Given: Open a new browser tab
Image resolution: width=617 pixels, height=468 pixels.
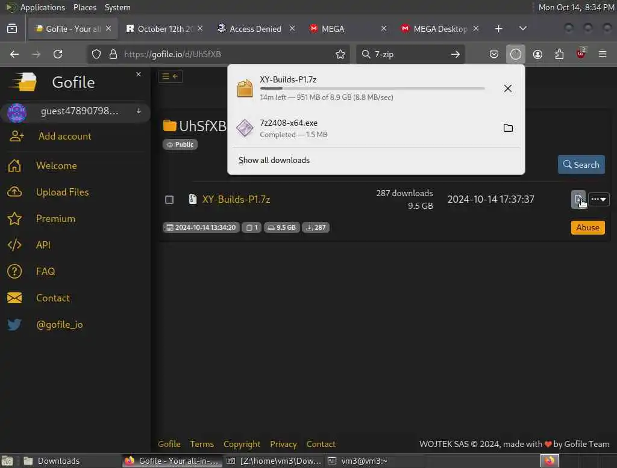Looking at the screenshot, I should tap(498, 29).
